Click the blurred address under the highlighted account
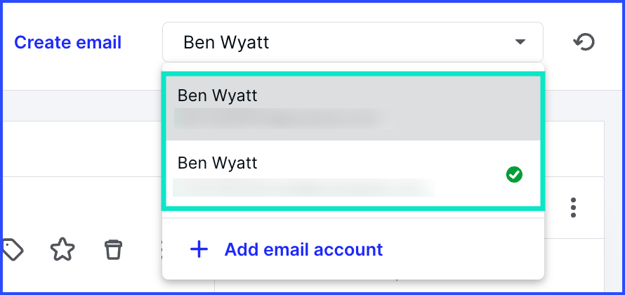Viewport: 625px width, 295px height. tap(284, 119)
